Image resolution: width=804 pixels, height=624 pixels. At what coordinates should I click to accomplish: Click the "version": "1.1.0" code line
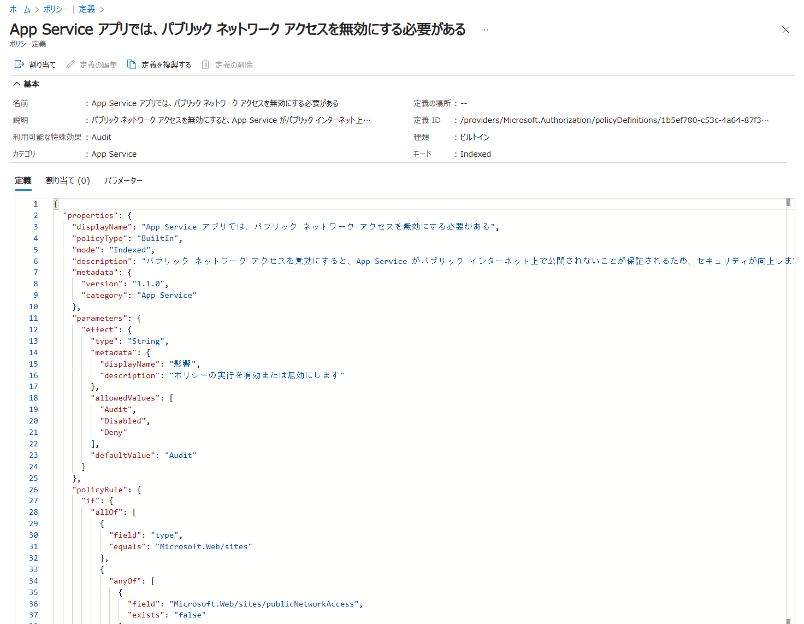pos(125,284)
